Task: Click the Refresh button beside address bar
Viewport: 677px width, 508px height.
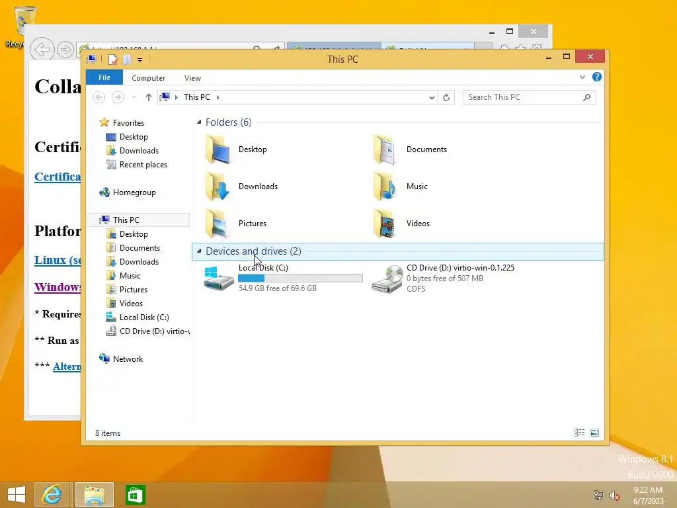Action: pyautogui.click(x=446, y=98)
